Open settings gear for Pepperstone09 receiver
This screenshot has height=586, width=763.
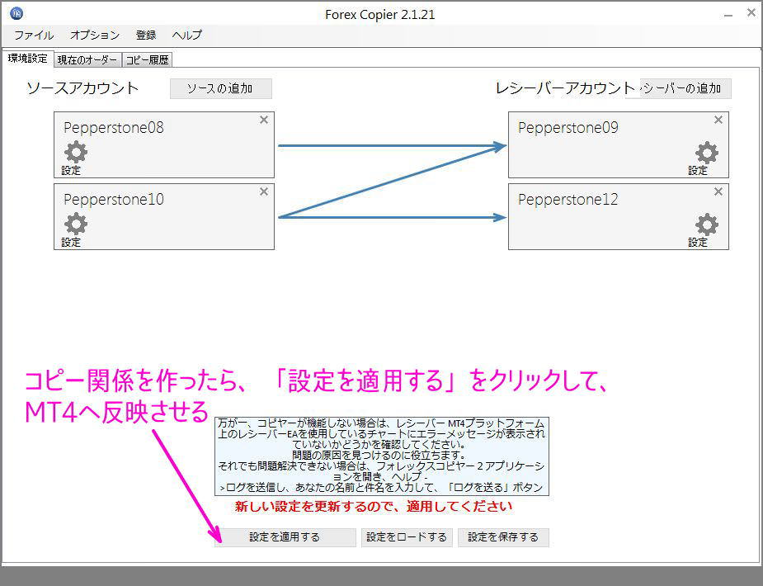705,154
